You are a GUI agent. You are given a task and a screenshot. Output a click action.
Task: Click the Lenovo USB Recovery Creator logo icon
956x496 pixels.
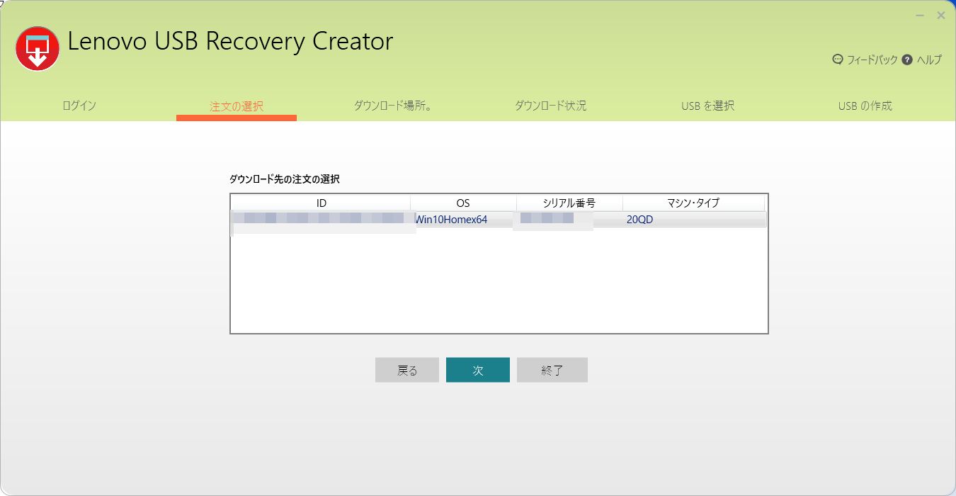[x=38, y=48]
